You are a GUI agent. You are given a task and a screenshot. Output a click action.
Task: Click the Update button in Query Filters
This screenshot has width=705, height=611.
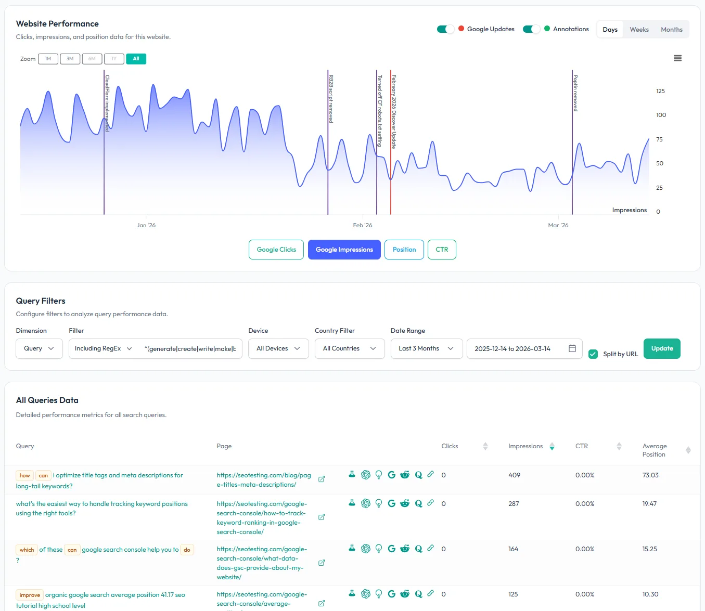(x=662, y=348)
